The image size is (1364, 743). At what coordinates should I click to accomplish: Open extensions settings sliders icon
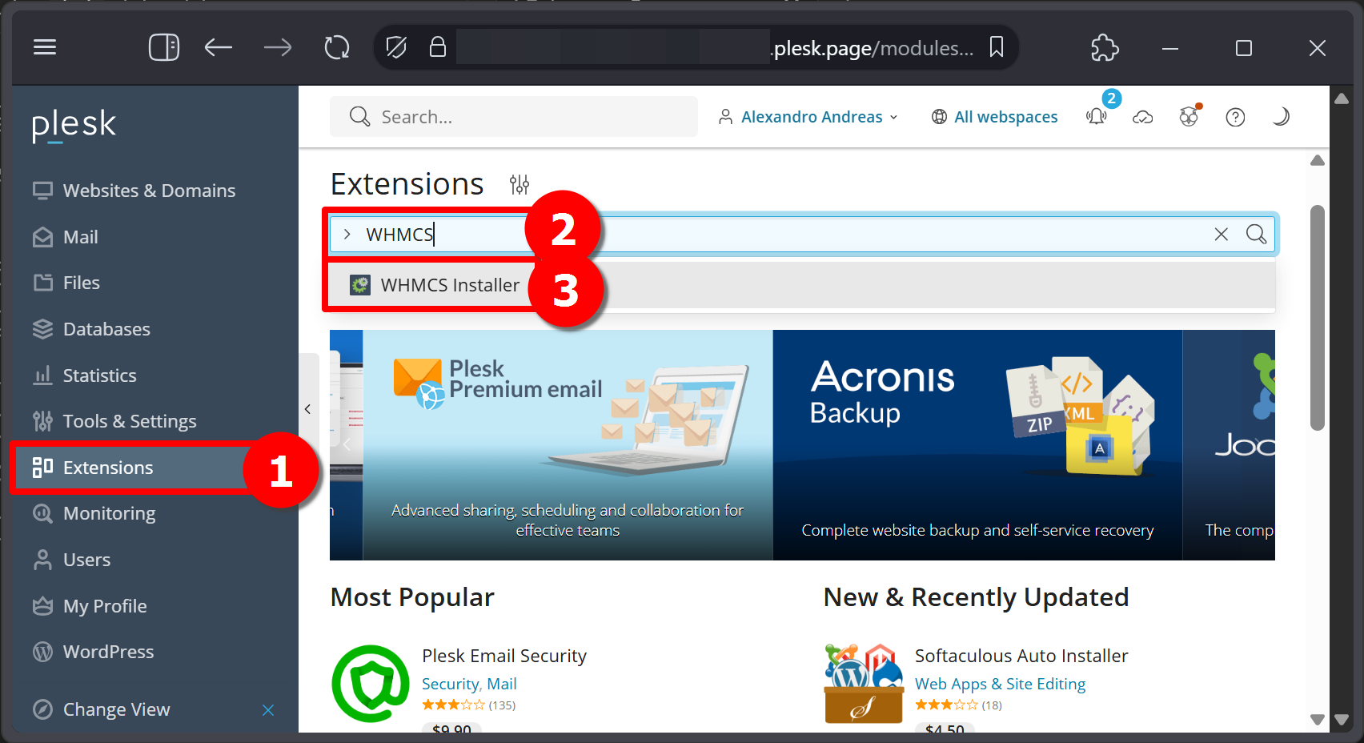[x=520, y=185]
